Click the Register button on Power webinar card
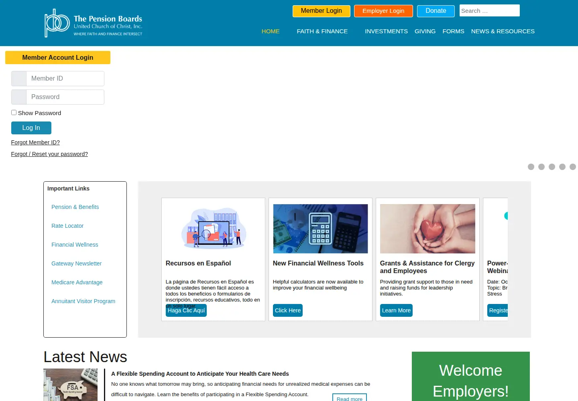This screenshot has height=401, width=578. tap(498, 310)
